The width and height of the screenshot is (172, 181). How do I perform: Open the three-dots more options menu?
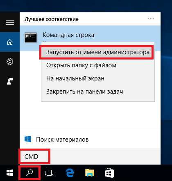coord(151,19)
